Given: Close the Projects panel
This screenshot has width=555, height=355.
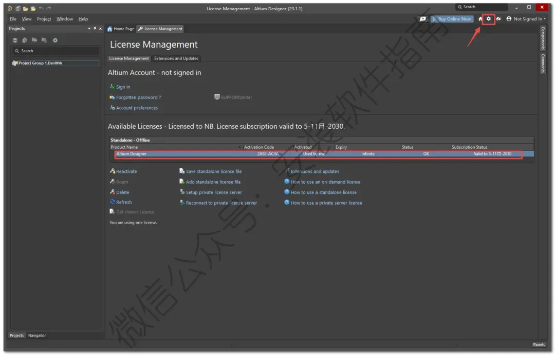Looking at the screenshot, I should point(101,29).
